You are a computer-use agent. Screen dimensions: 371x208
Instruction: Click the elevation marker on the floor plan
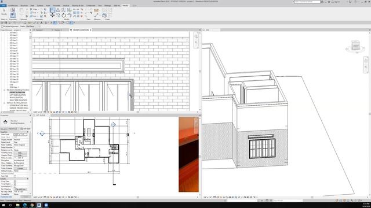click(42, 133)
